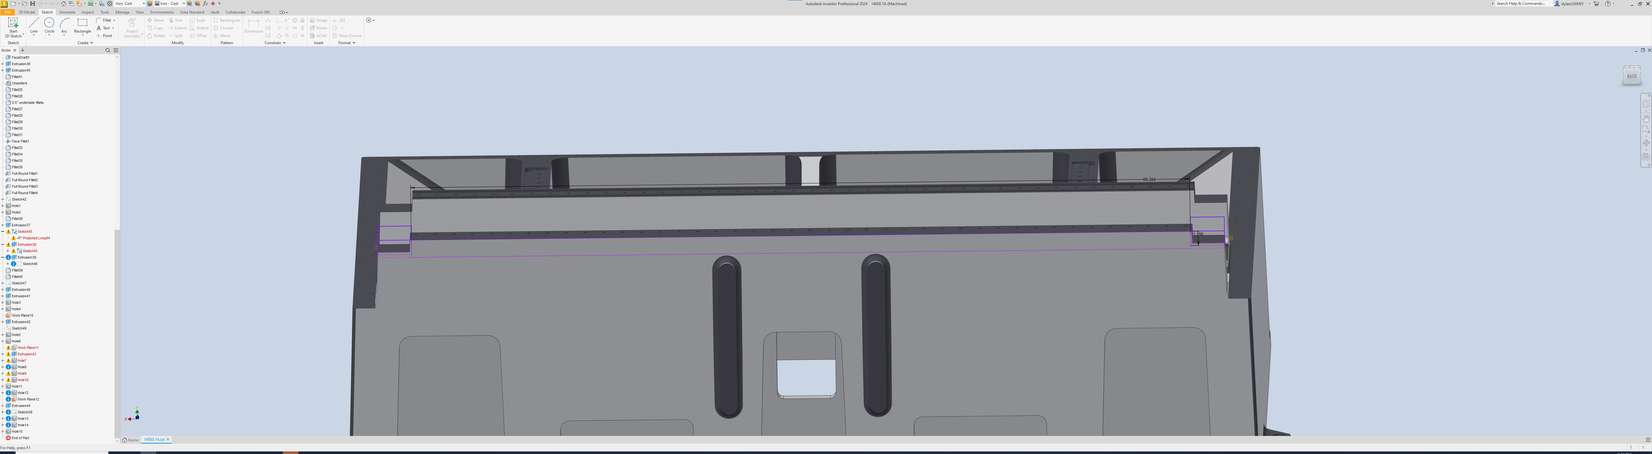The height and width of the screenshot is (454, 1652).
Task: Click the model browser vertical scrollbar
Action: 117,333
